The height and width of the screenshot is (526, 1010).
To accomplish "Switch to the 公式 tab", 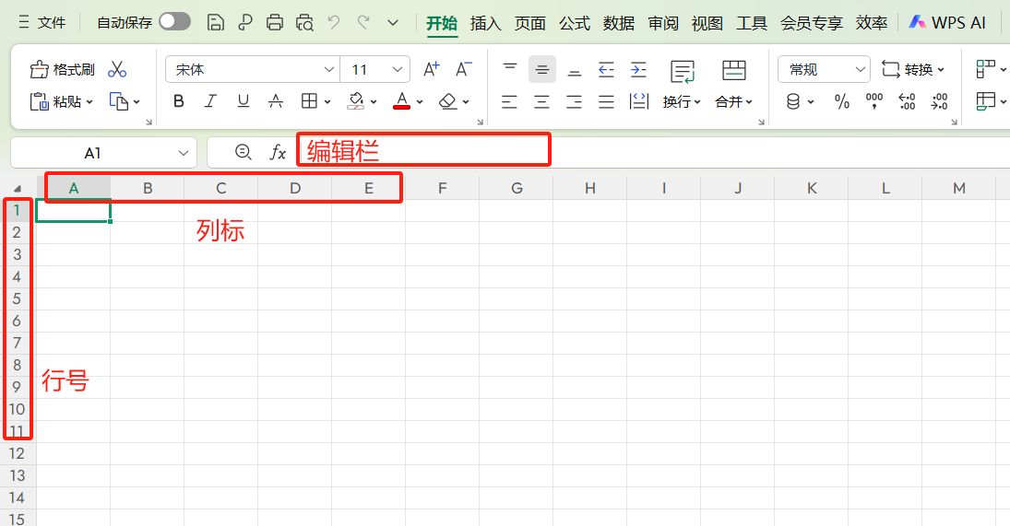I will click(x=575, y=24).
